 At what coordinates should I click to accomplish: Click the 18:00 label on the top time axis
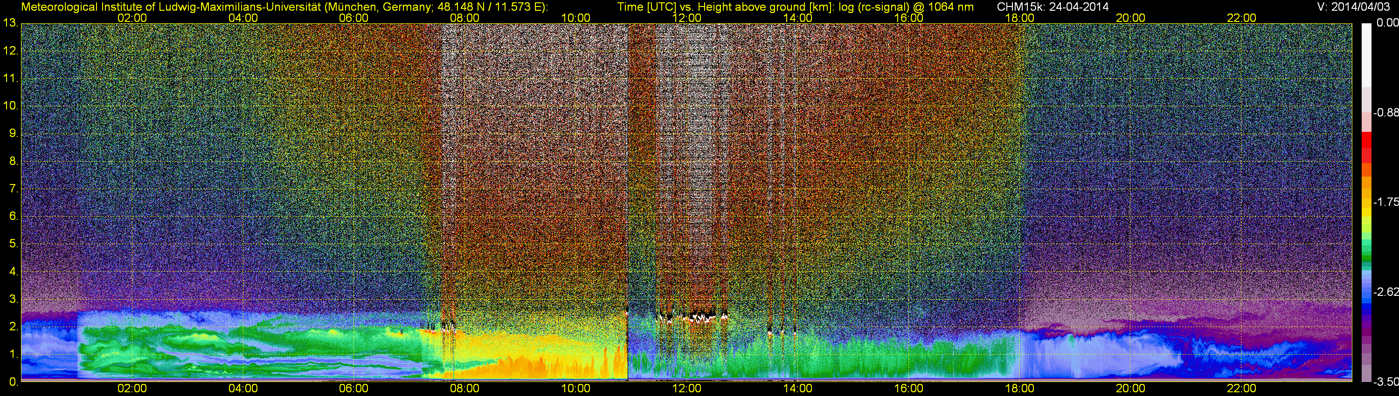tap(1019, 18)
